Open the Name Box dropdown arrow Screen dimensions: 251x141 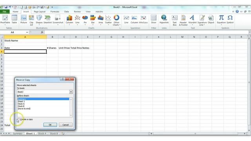point(27,32)
